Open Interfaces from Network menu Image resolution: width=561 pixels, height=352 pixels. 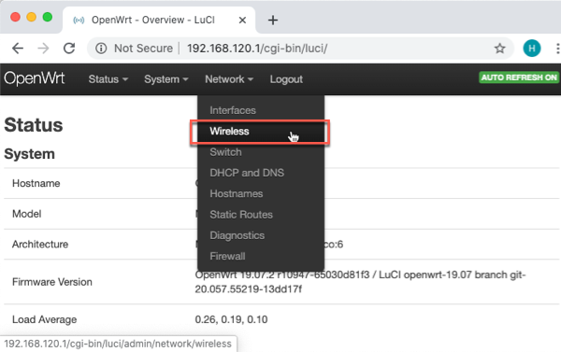pos(261,110)
